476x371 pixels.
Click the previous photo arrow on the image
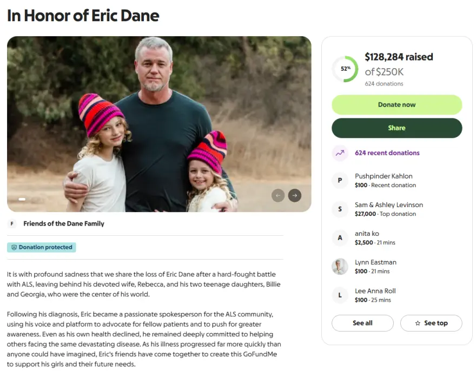click(x=278, y=195)
